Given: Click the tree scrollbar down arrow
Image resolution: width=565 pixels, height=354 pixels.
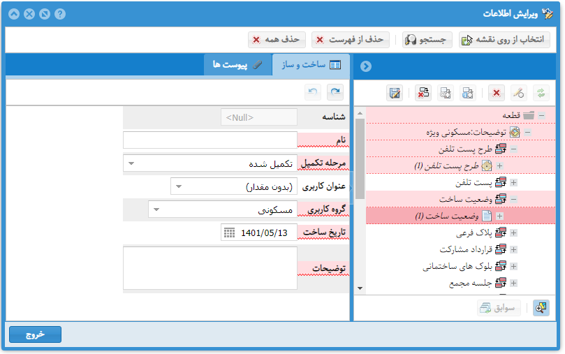Looking at the screenshot, I should 360,288.
